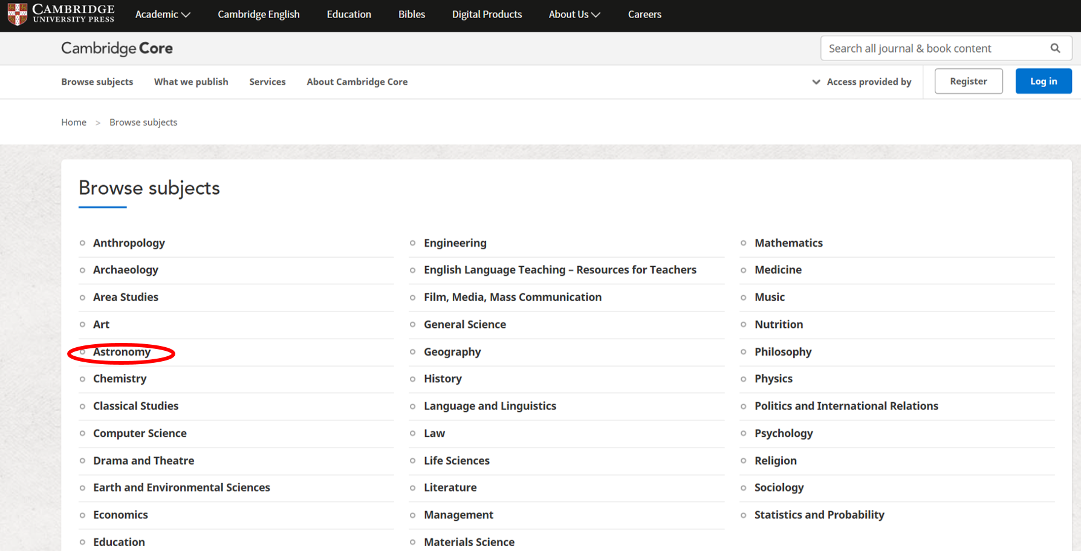Expand the About Us dropdown menu
The width and height of the screenshot is (1081, 551).
click(574, 15)
